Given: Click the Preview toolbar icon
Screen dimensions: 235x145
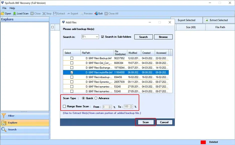Looking at the screenshot, I should click(x=82, y=14).
